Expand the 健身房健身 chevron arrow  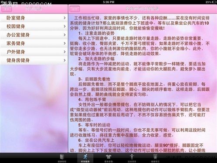pyautogui.click(x=65, y=60)
